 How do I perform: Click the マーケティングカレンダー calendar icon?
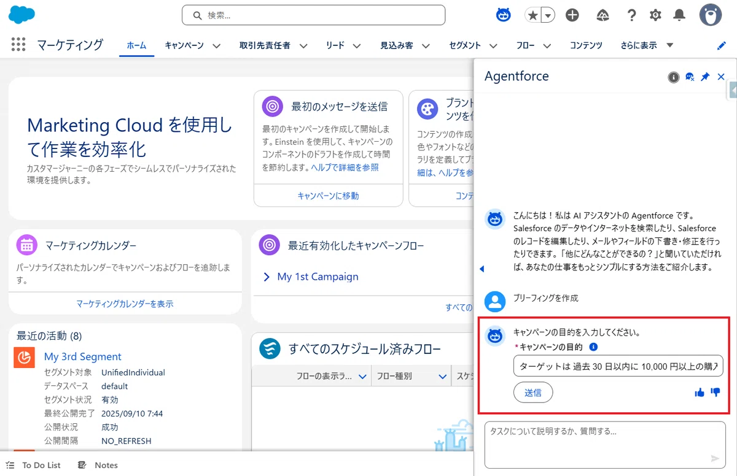[x=26, y=245]
